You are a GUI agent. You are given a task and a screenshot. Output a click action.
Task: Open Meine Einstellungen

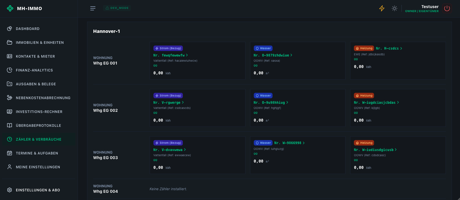click(39, 167)
